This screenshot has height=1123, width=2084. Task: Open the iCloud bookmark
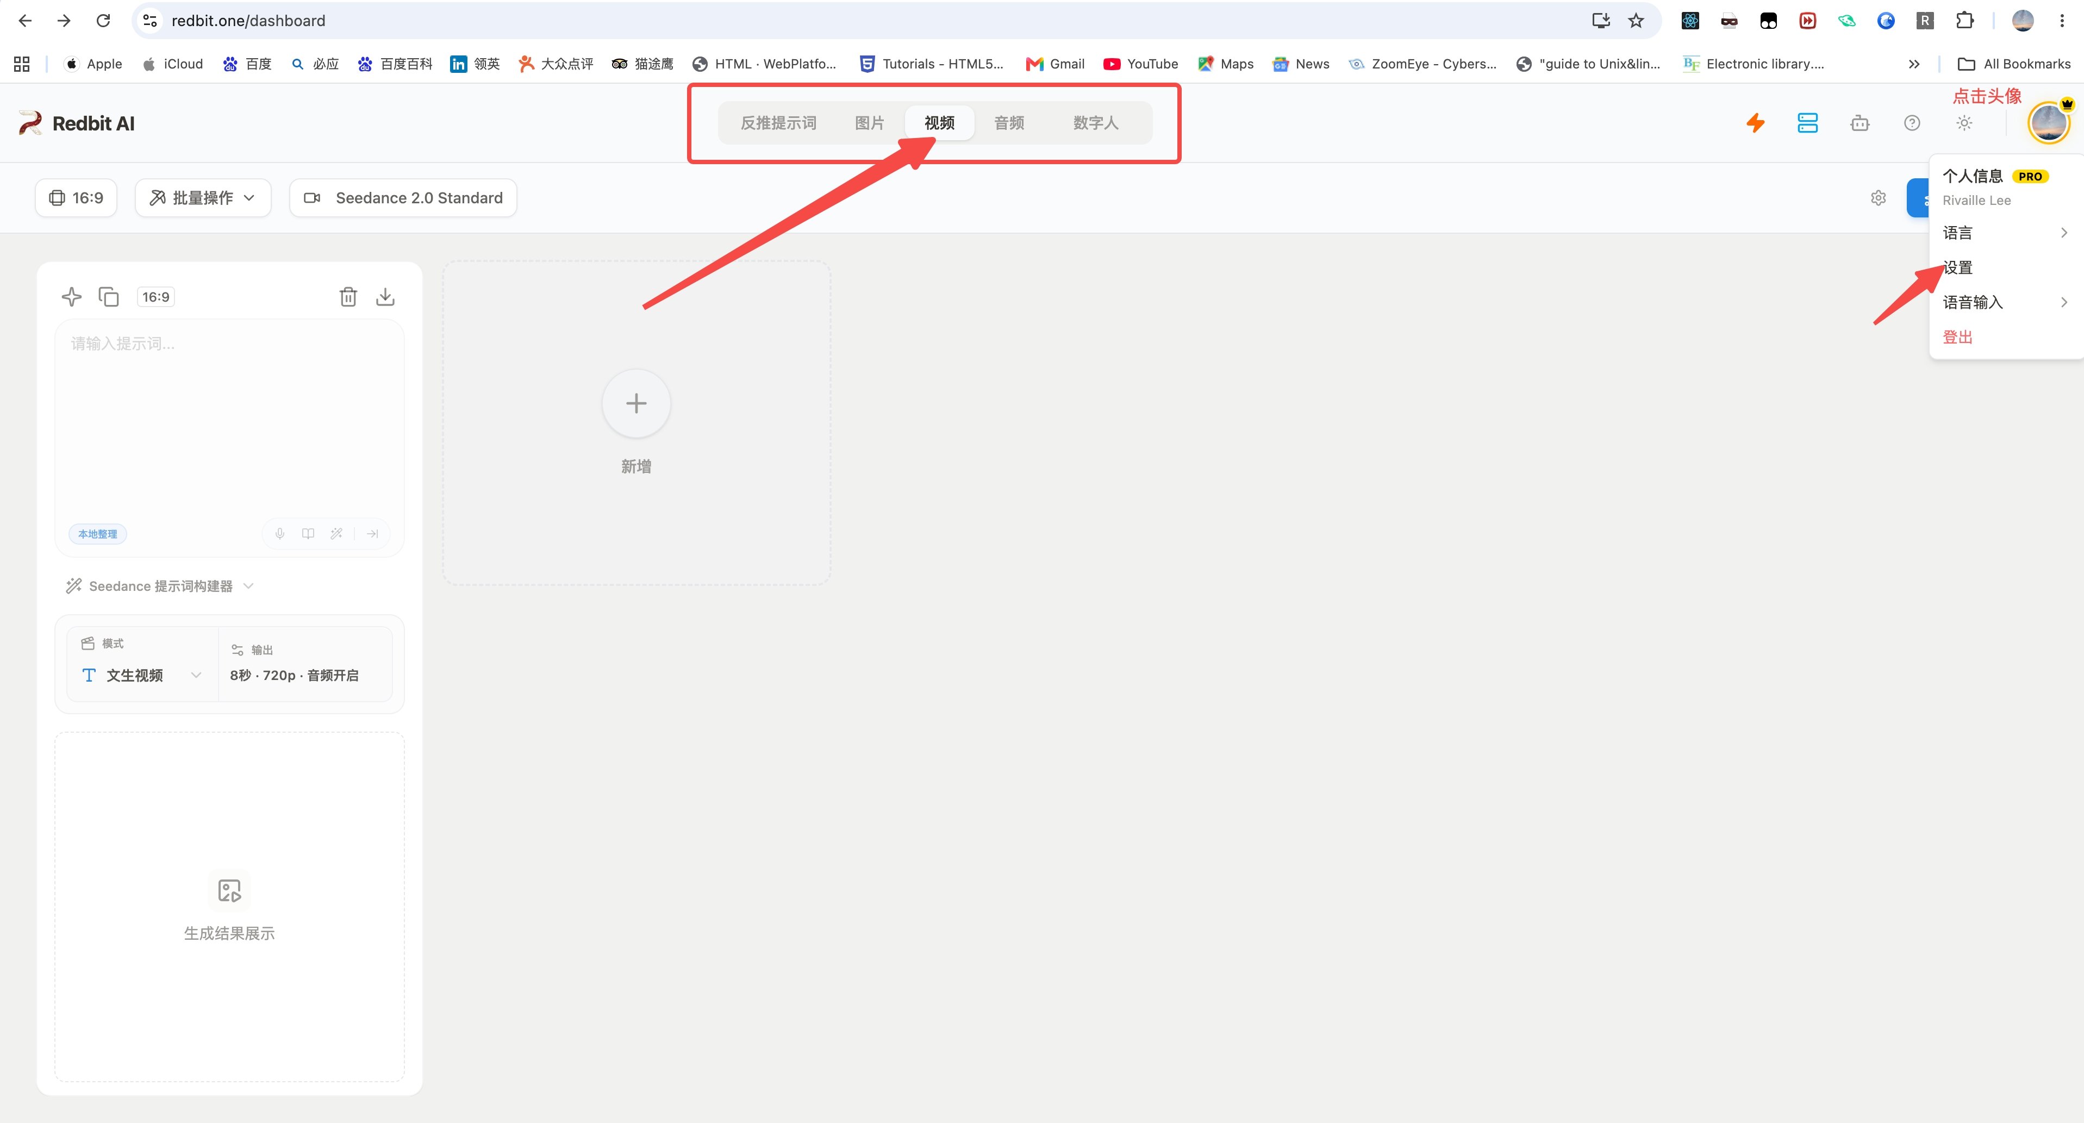(173, 64)
